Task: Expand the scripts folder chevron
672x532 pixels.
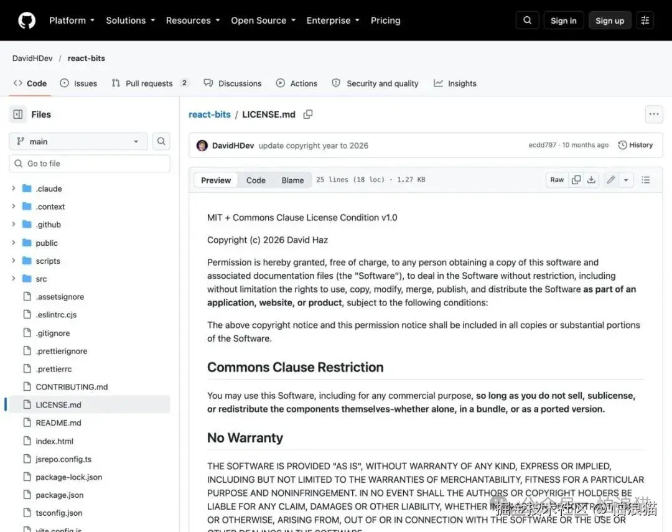Action: point(13,261)
